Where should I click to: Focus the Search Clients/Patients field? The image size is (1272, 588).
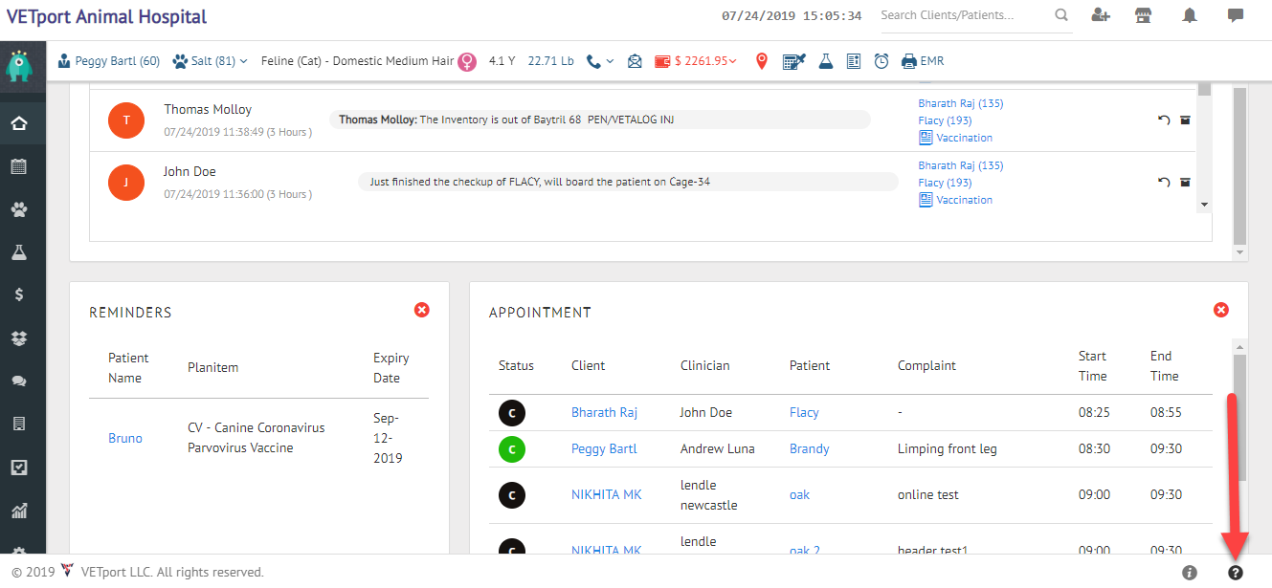963,15
